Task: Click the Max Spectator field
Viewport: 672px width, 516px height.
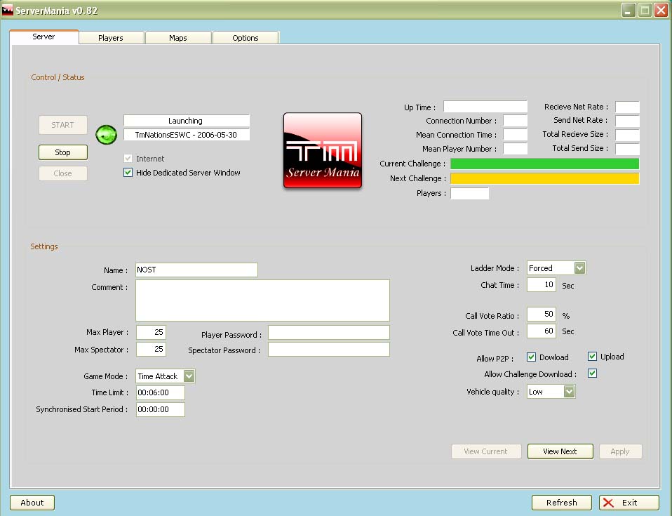Action: click(151, 349)
